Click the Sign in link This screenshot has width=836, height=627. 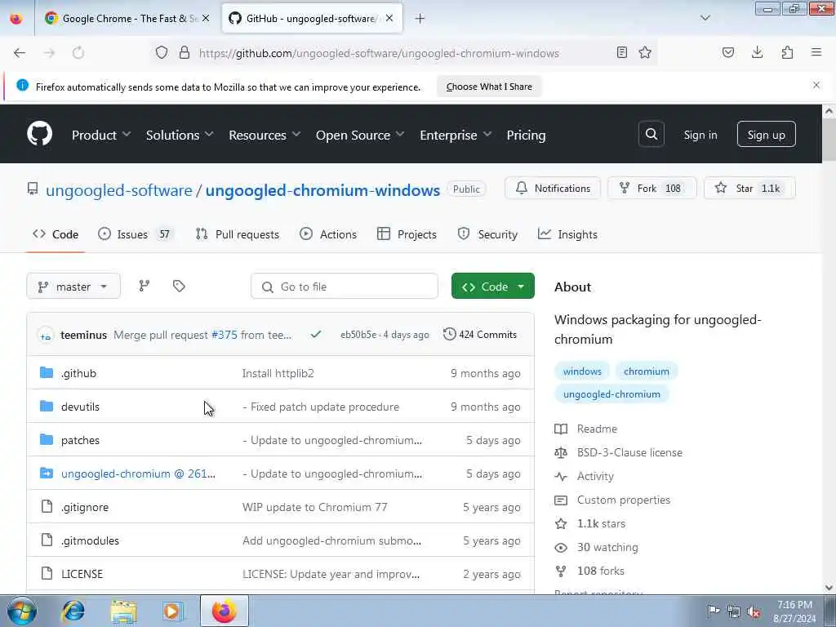pos(700,135)
